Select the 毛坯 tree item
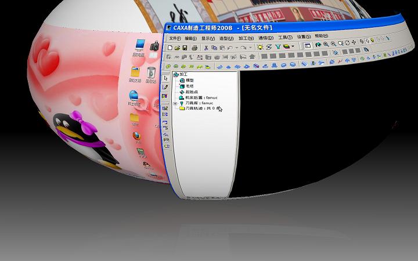The width and height of the screenshot is (418, 261). (189, 86)
